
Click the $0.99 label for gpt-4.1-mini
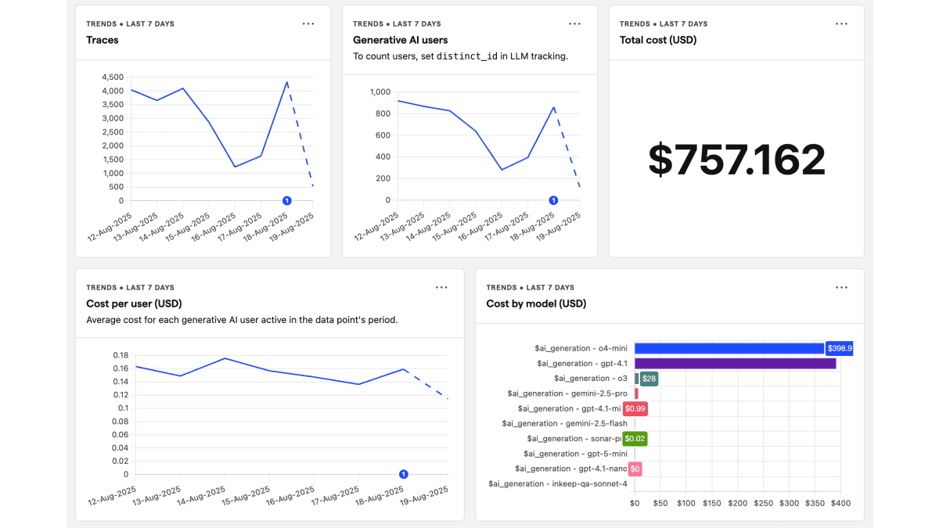click(x=635, y=408)
